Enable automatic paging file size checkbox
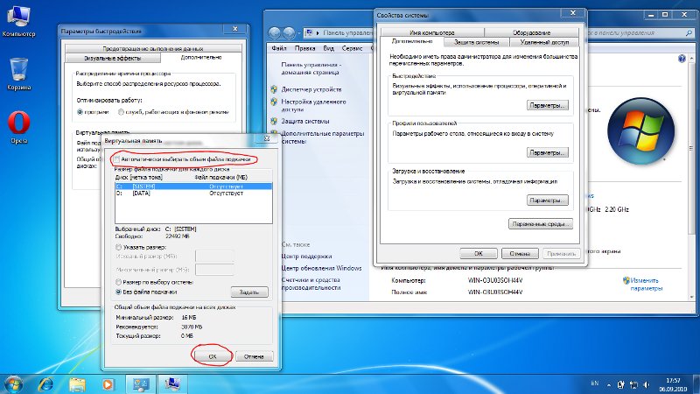Image resolution: width=700 pixels, height=394 pixels. coord(115,159)
